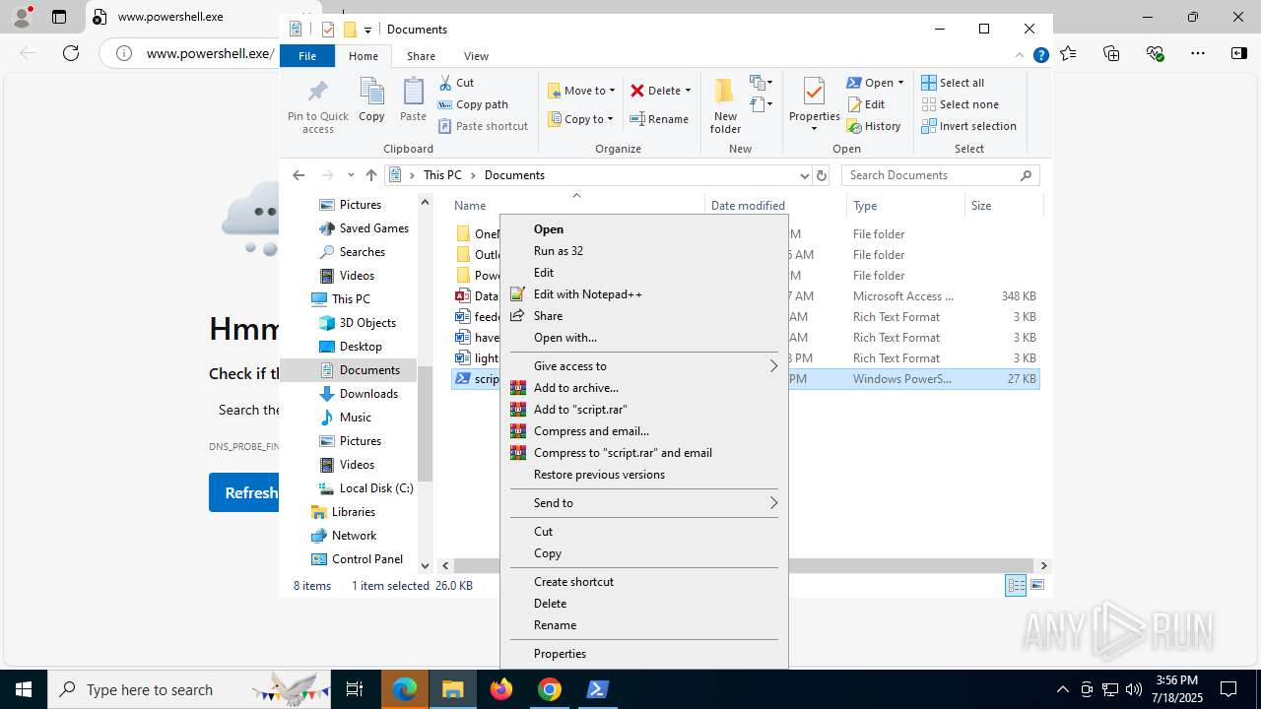Click horizontal scrollbar right arrow
Screen dimensions: 1261x709
[x=1043, y=565]
